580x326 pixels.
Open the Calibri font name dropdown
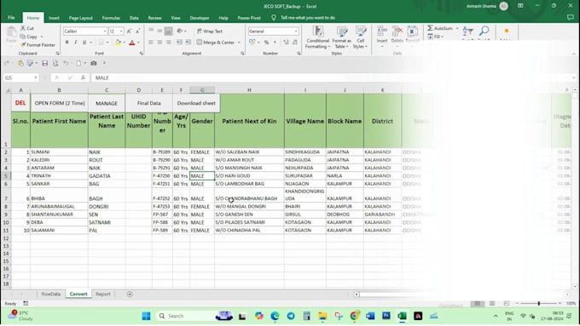point(105,31)
